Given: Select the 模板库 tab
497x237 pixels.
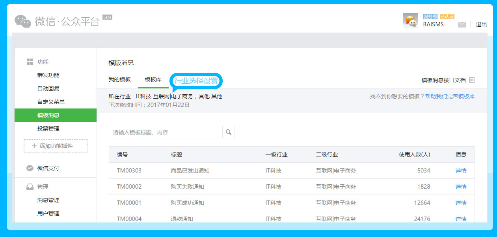Looking at the screenshot, I should tap(153, 79).
